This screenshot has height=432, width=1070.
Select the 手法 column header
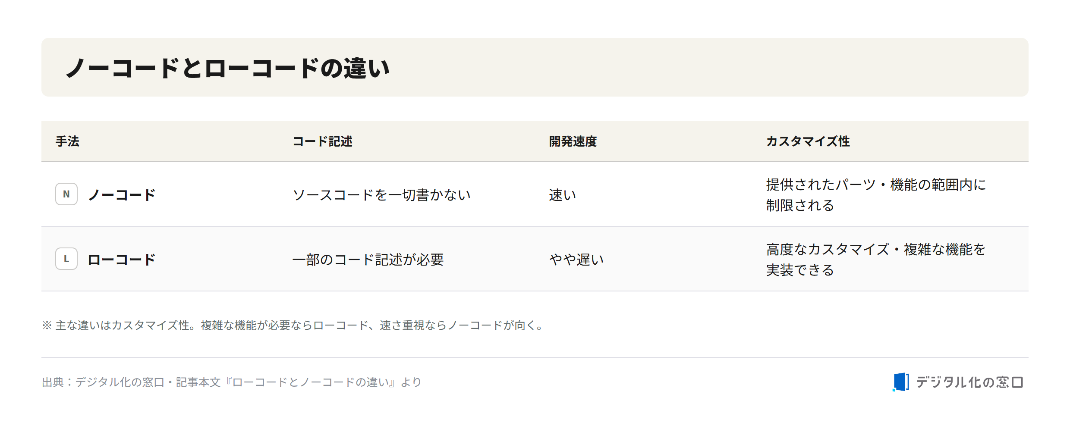(67, 141)
